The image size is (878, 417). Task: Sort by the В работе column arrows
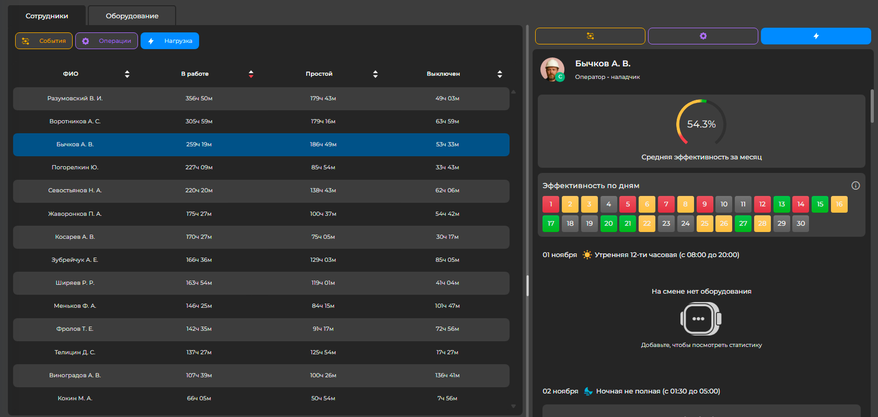251,74
